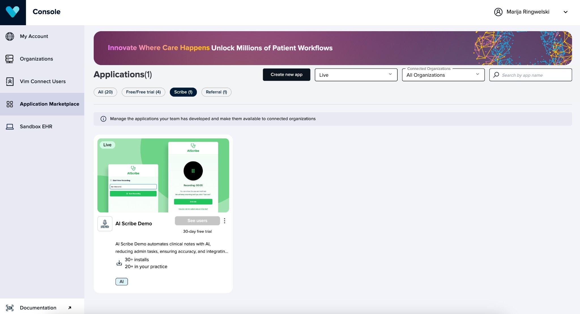This screenshot has width=580, height=314.
Task: Click the download installs icon
Action: click(x=119, y=263)
